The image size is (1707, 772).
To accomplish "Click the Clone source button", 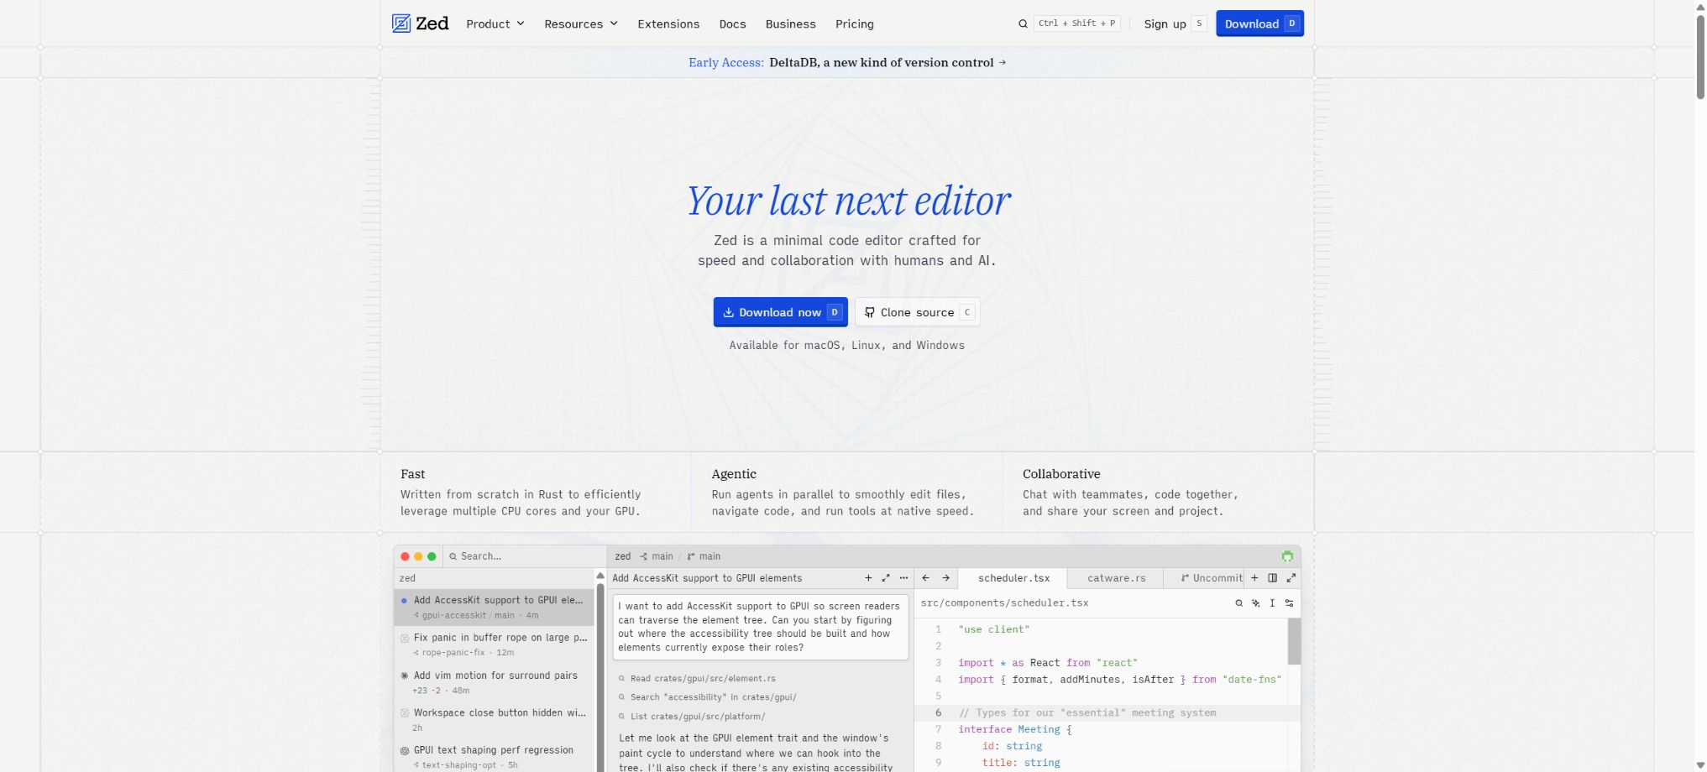I will pos(917,312).
